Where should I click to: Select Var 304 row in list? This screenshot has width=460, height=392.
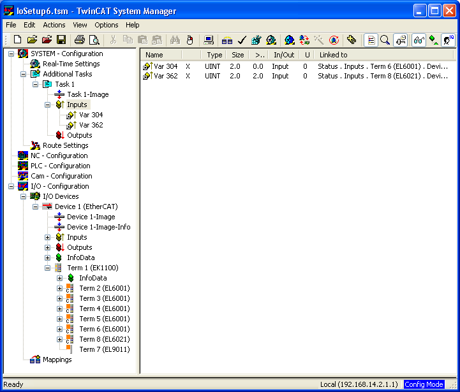tap(295, 66)
